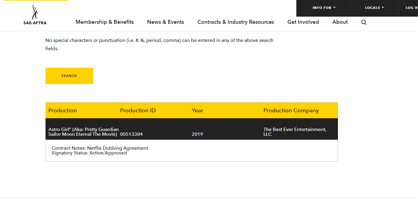Open the site search magnifier icon
This screenshot has height=199, width=418.
(364, 22)
